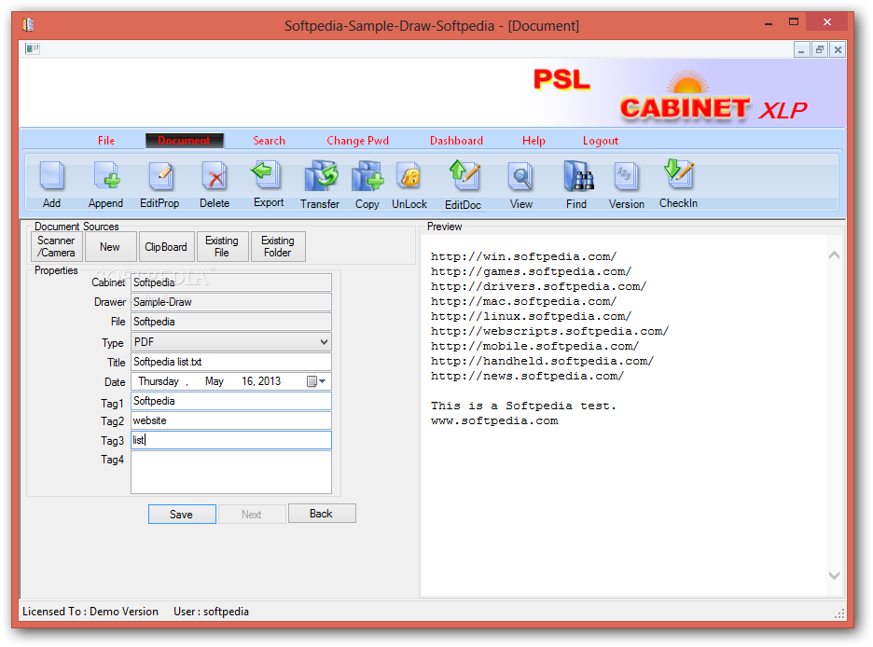Viewport: 873px width, 647px height.
Task: Click the inner document window icon
Action: pyautogui.click(x=33, y=49)
